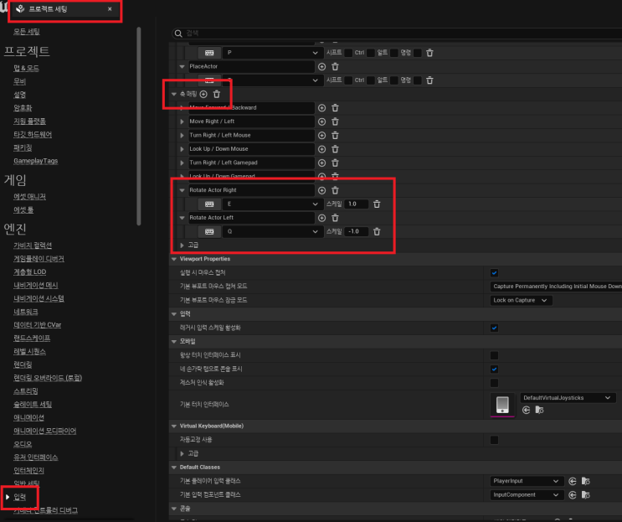This screenshot has width=622, height=522.
Task: Add key to Rotate Actor Left
Action: [x=321, y=218]
